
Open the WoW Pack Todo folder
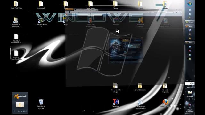click(x=16, y=5)
